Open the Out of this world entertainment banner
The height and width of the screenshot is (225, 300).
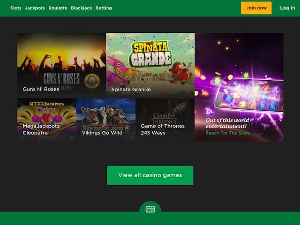[239, 87]
